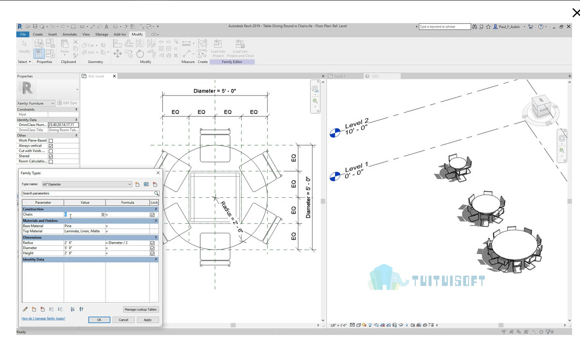Toggle the lock checkbox for Height
Viewport: 580px width, 346px height.
(152, 253)
